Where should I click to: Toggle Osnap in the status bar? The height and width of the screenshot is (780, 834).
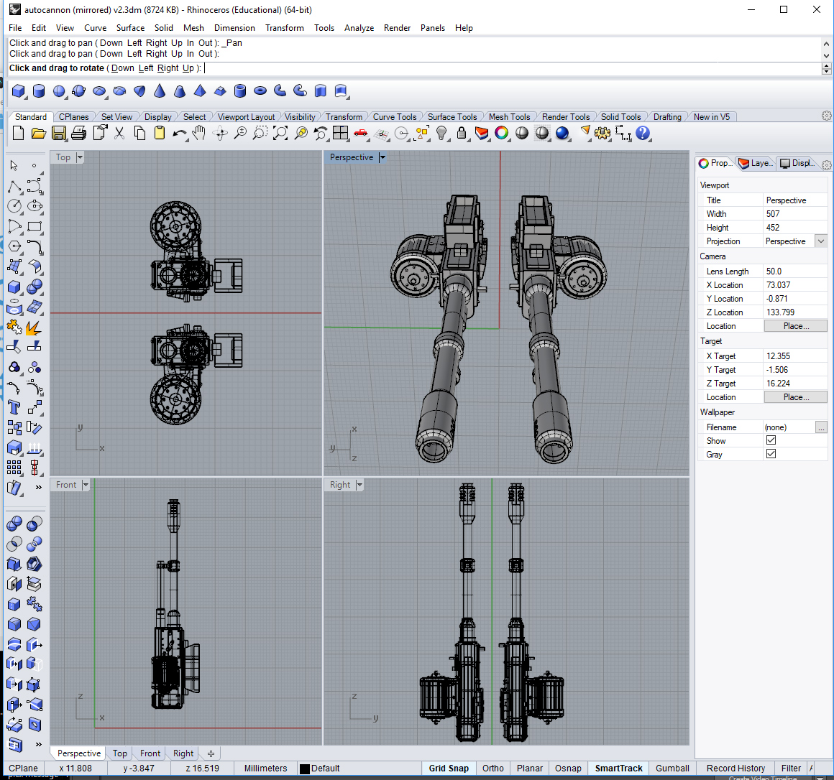point(567,769)
